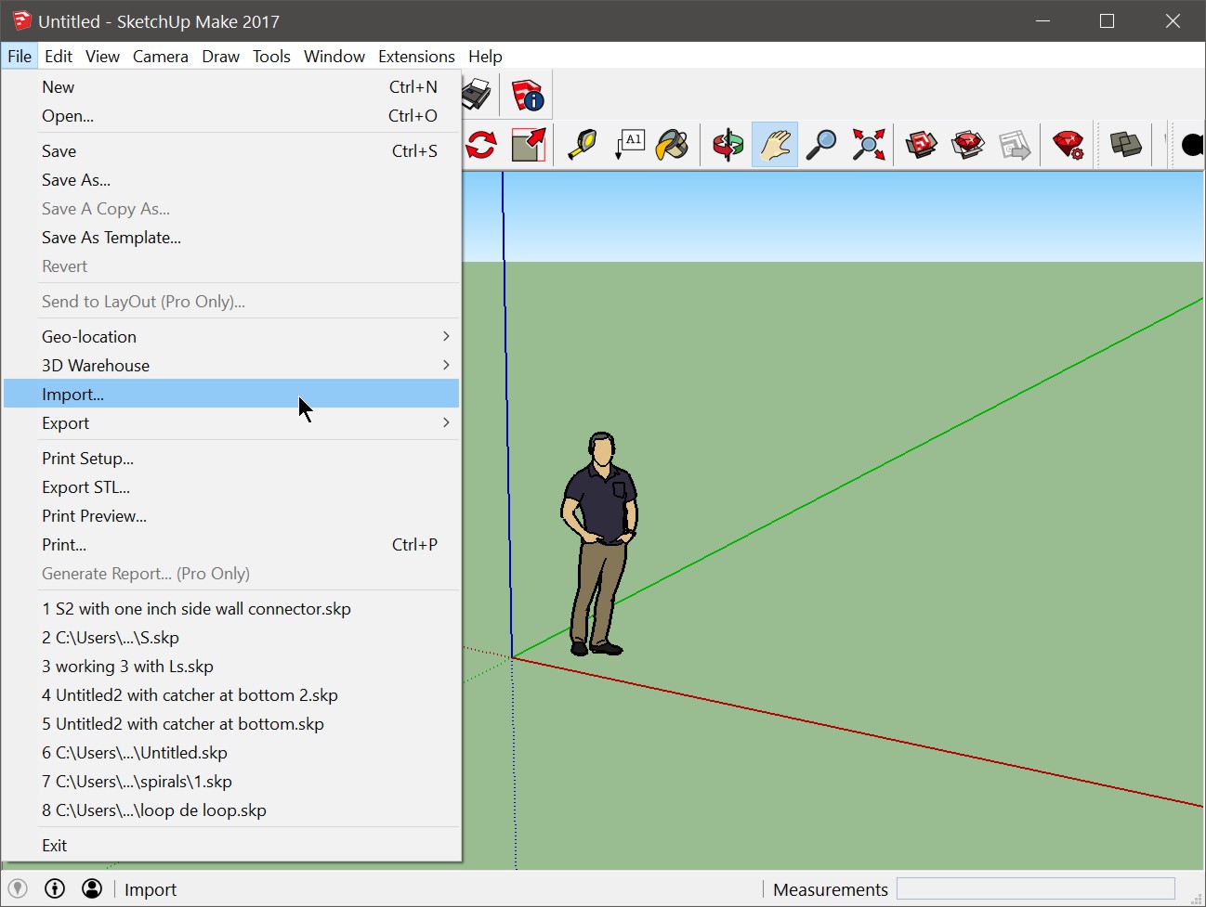1206x907 pixels.
Task: Choose Export STL... menu entry
Action: (x=231, y=486)
